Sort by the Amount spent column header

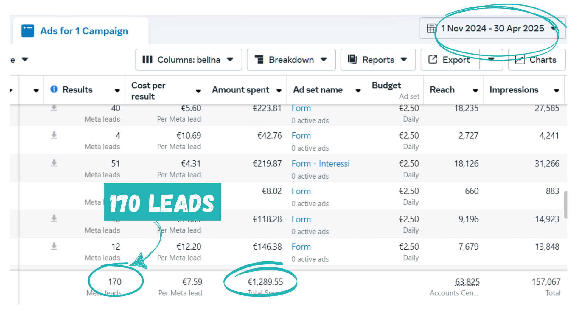pos(241,90)
